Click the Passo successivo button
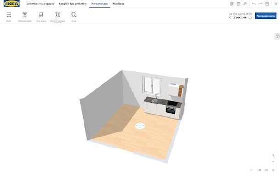 pyautogui.click(x=266, y=16)
